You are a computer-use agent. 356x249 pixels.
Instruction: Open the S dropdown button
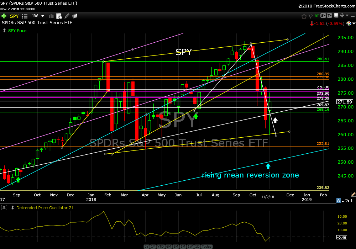(323, 16)
